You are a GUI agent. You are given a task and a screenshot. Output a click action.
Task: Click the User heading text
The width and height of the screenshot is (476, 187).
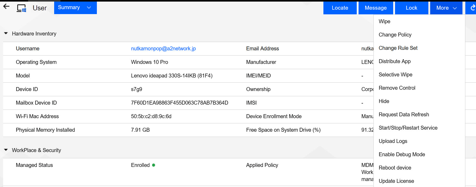[40, 8]
